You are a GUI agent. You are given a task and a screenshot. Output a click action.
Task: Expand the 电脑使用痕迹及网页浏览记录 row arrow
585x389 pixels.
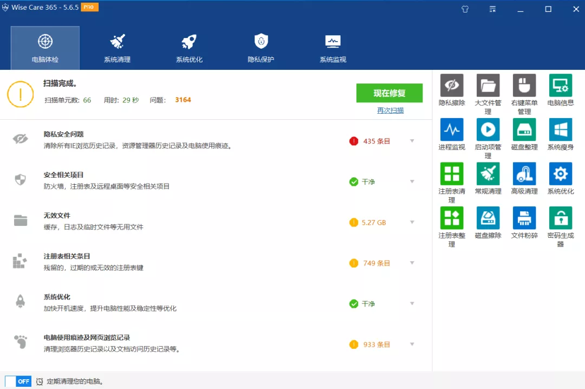point(412,344)
